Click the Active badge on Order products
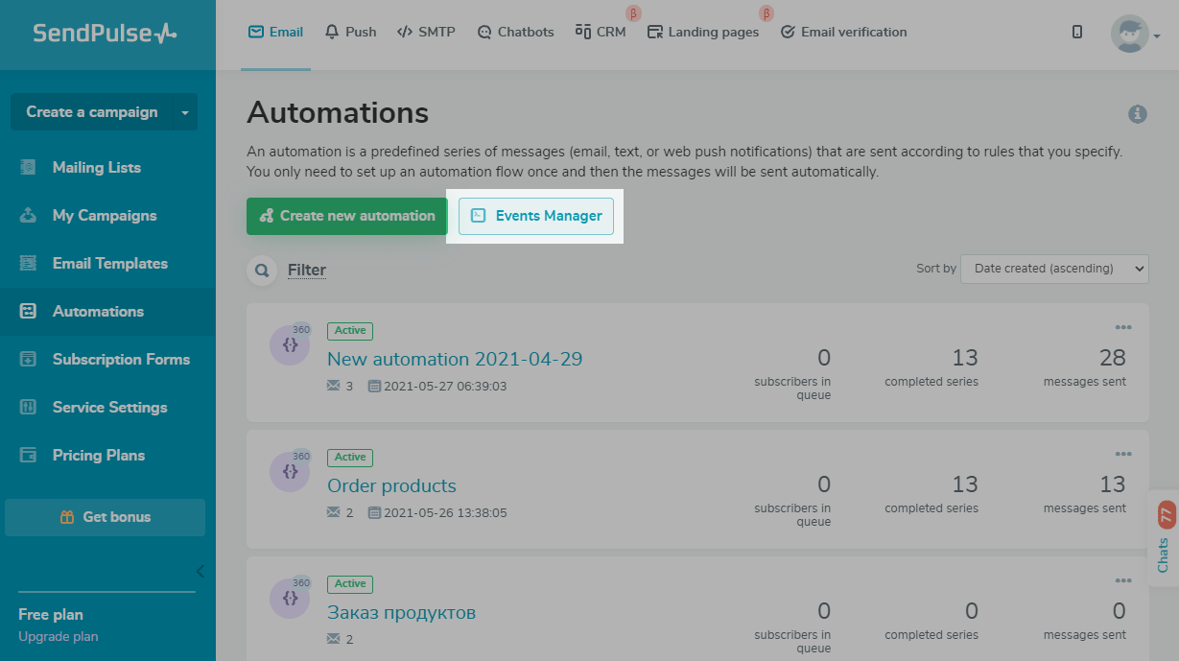 (x=350, y=458)
